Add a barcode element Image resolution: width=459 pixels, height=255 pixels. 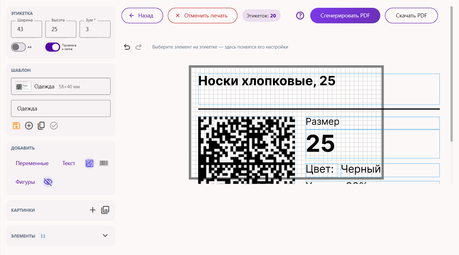coord(104,163)
